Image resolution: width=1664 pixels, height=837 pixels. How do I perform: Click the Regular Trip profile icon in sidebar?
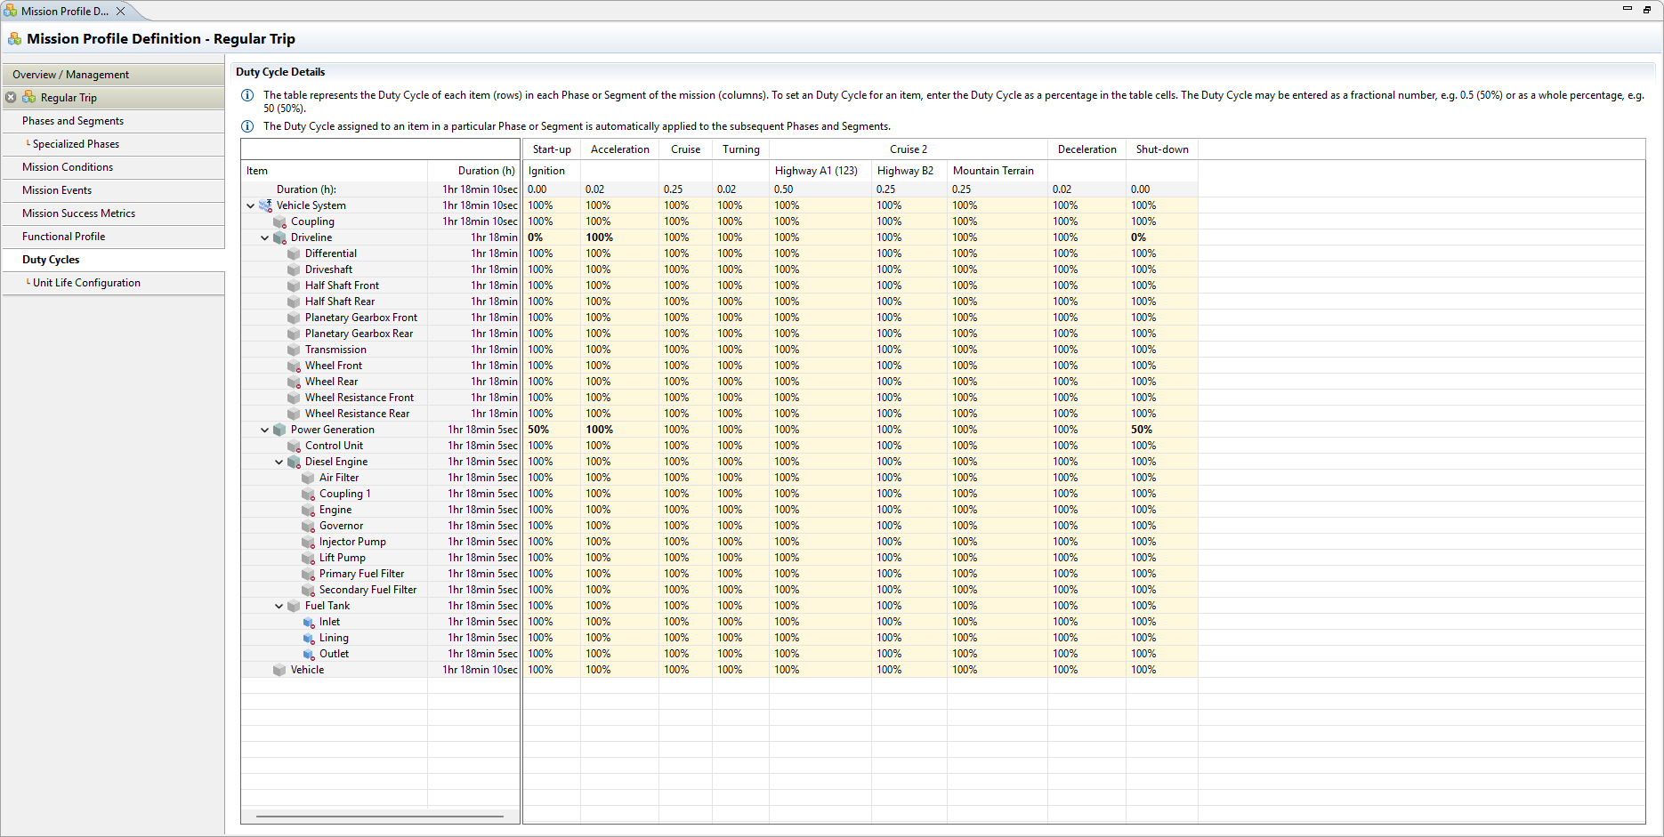pos(29,97)
